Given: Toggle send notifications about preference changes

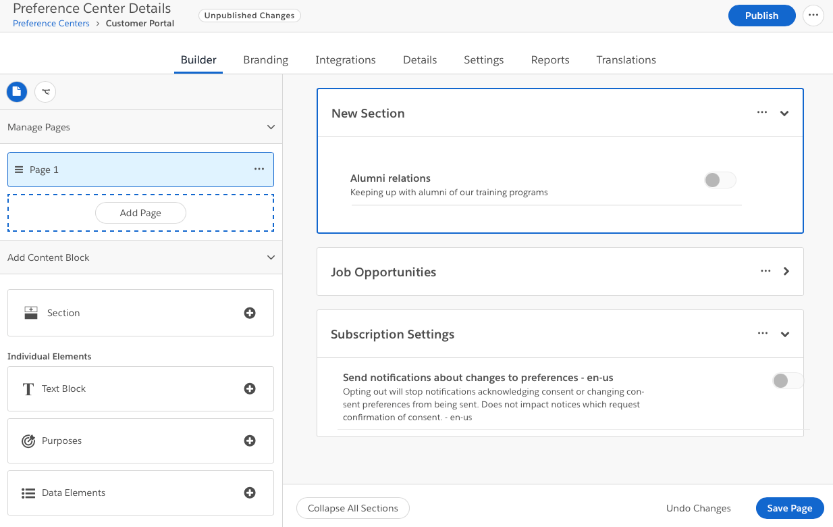Looking at the screenshot, I should tap(787, 380).
